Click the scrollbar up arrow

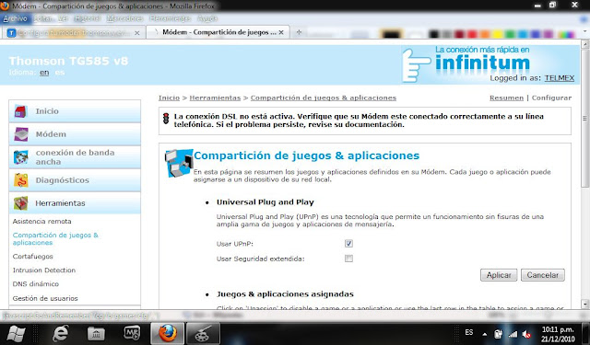584,45
